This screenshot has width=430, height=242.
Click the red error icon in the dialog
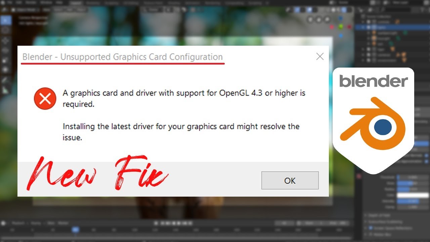(x=45, y=98)
